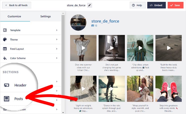Play the escalator backpack video

(x=140, y=48)
